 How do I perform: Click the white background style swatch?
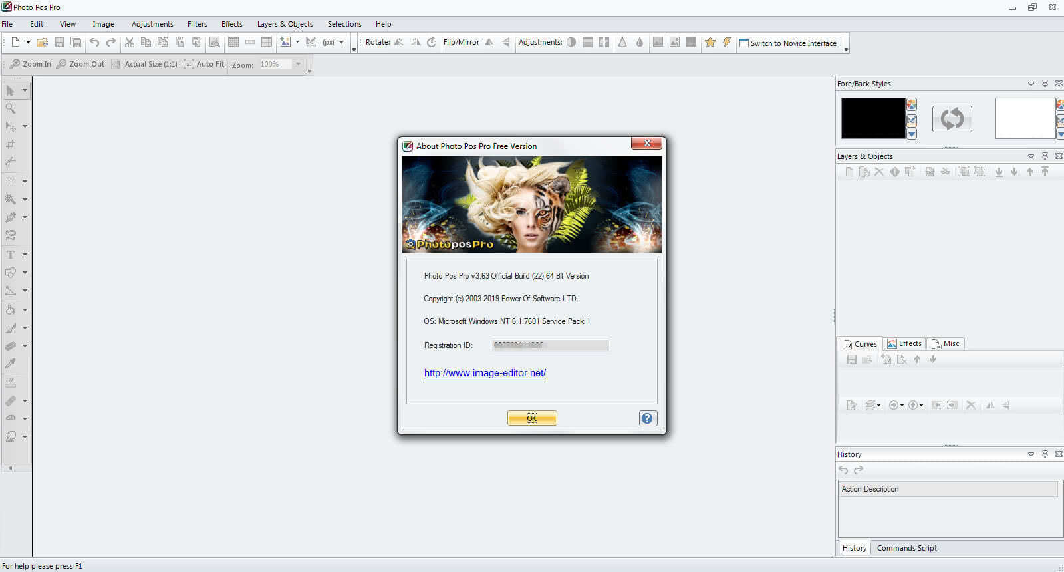tap(1025, 118)
